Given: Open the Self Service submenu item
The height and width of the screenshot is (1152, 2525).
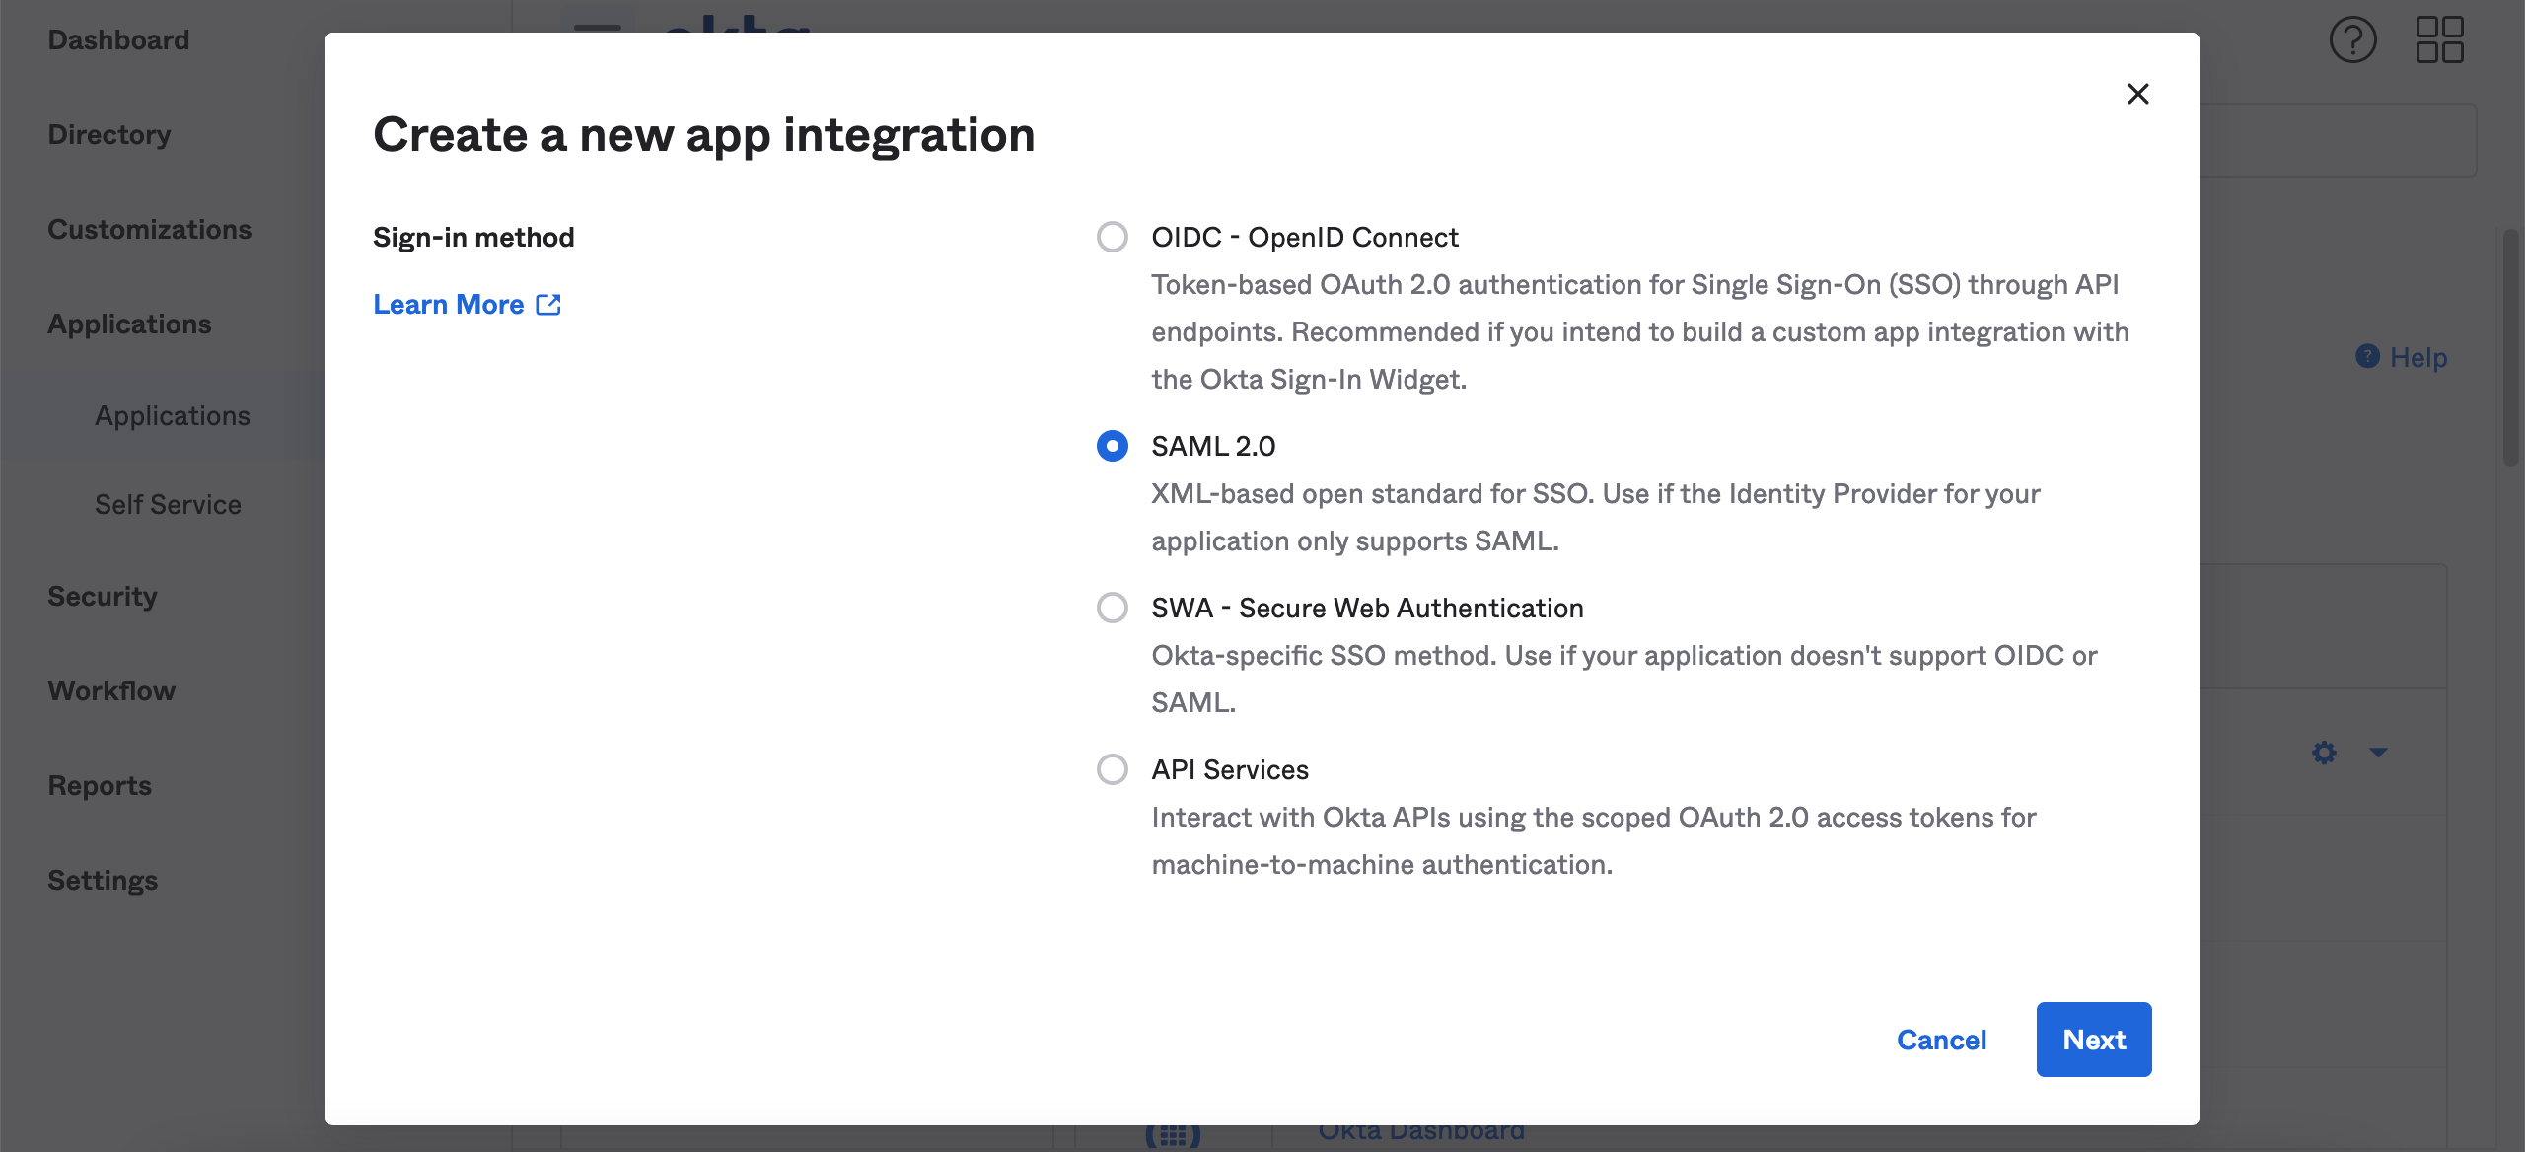Looking at the screenshot, I should click(x=168, y=504).
